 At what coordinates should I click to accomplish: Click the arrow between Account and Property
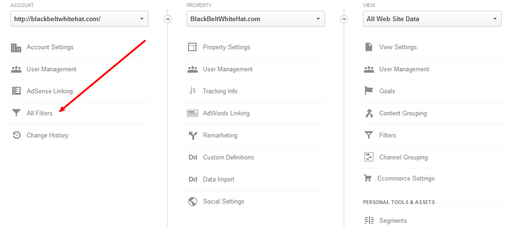tap(167, 19)
